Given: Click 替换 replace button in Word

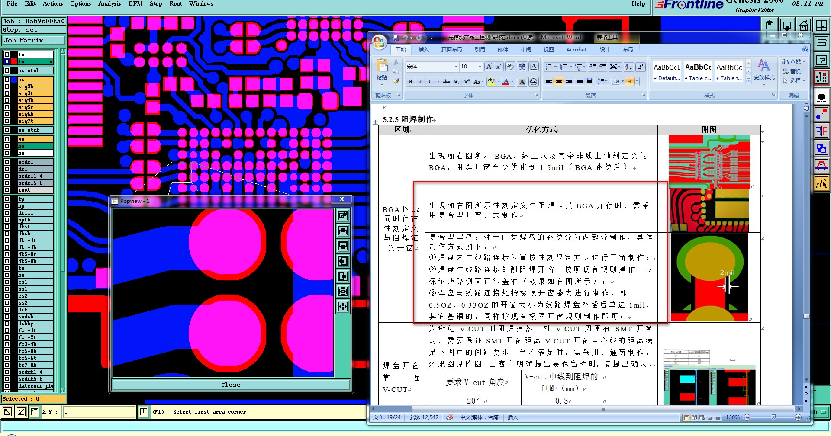Looking at the screenshot, I should tap(792, 71).
